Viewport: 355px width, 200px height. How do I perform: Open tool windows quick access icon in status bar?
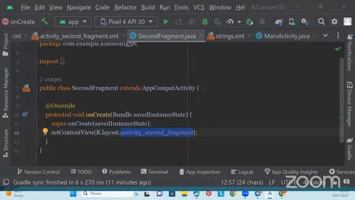pyautogui.click(x=6, y=182)
